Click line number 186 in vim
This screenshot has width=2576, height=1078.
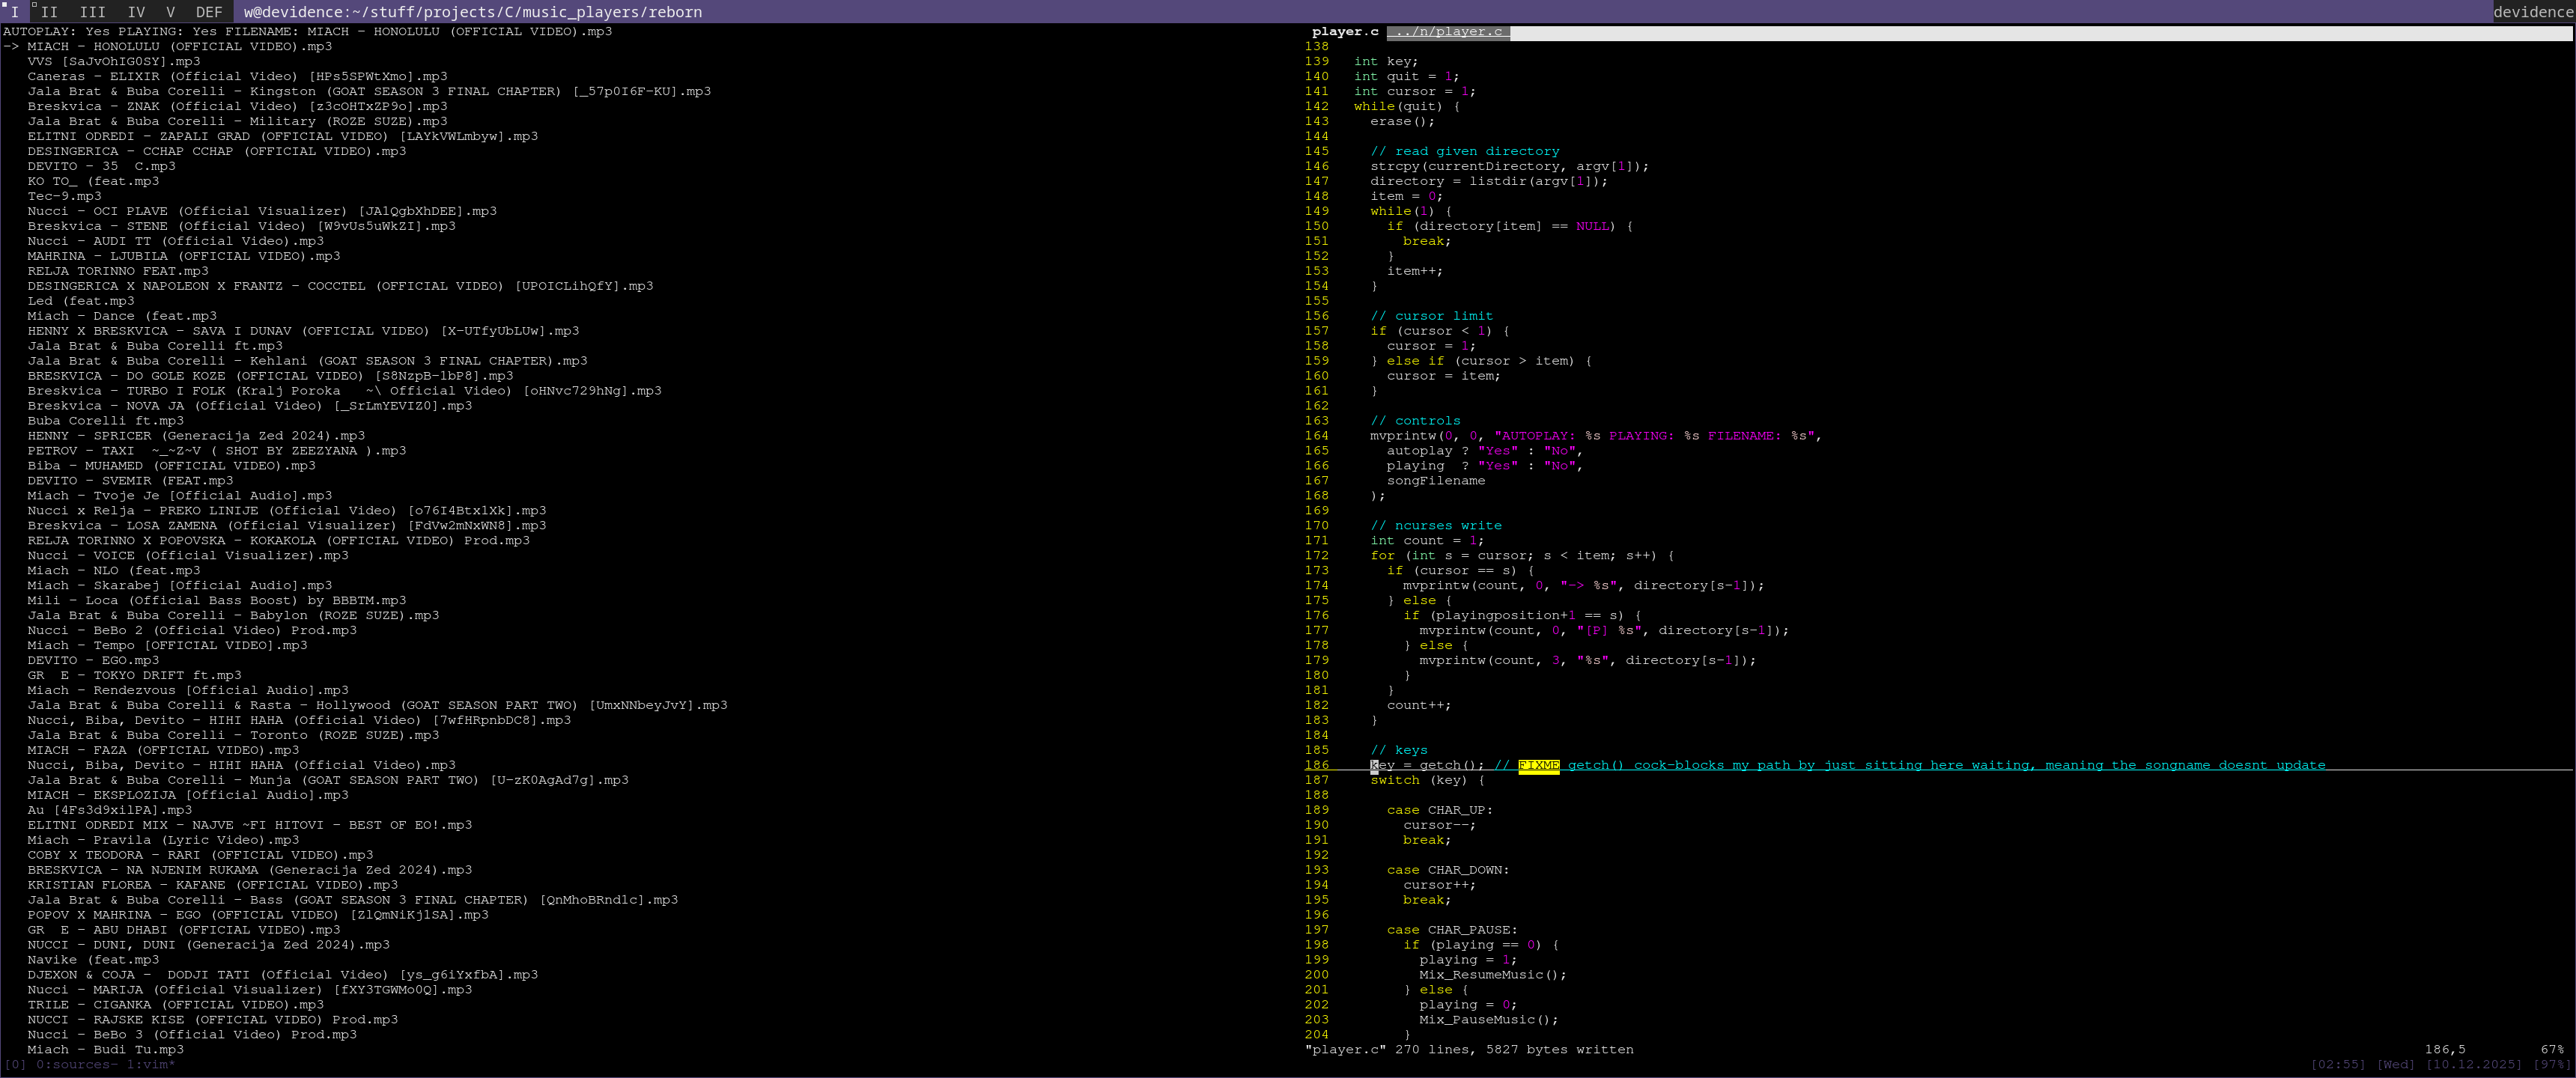pyautogui.click(x=1316, y=765)
